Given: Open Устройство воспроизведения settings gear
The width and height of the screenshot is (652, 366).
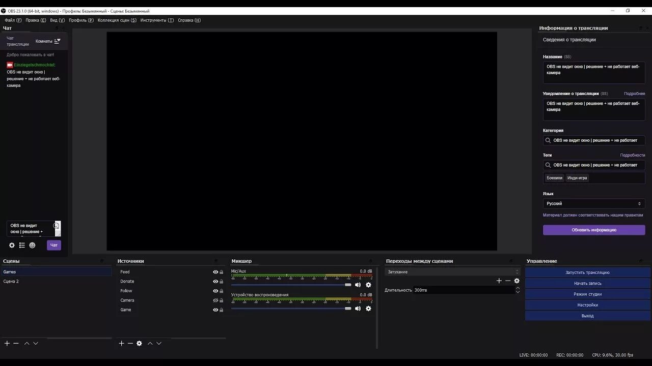Looking at the screenshot, I should (368, 309).
